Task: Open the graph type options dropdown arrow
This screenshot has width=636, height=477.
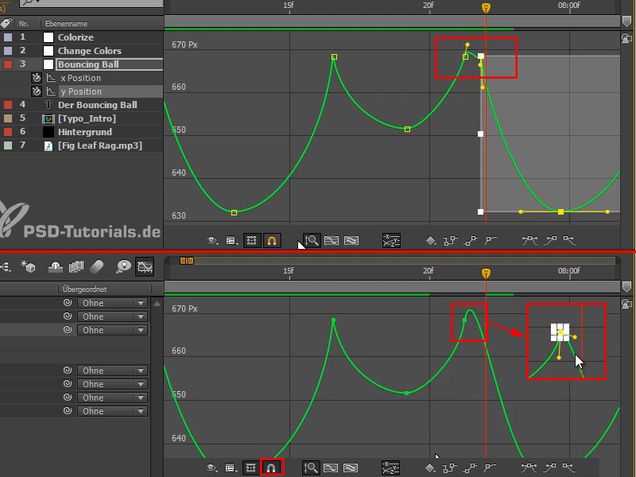Action: 237,243
